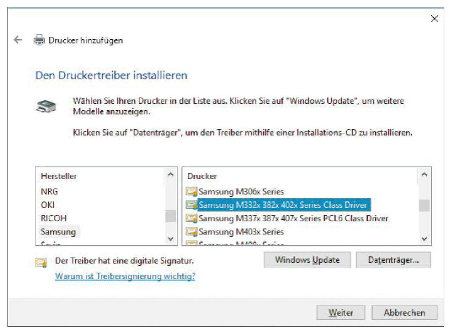Click the Hersteller list scroll-up arrow
The height and width of the screenshot is (333, 458).
point(171,174)
